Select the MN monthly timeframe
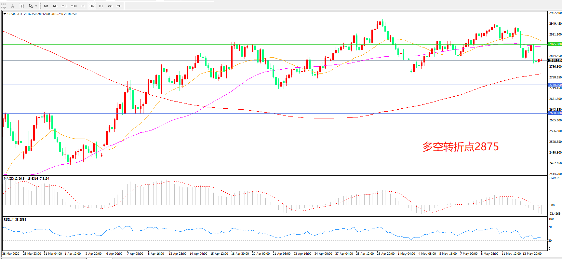This screenshot has width=562, height=259. click(x=119, y=6)
